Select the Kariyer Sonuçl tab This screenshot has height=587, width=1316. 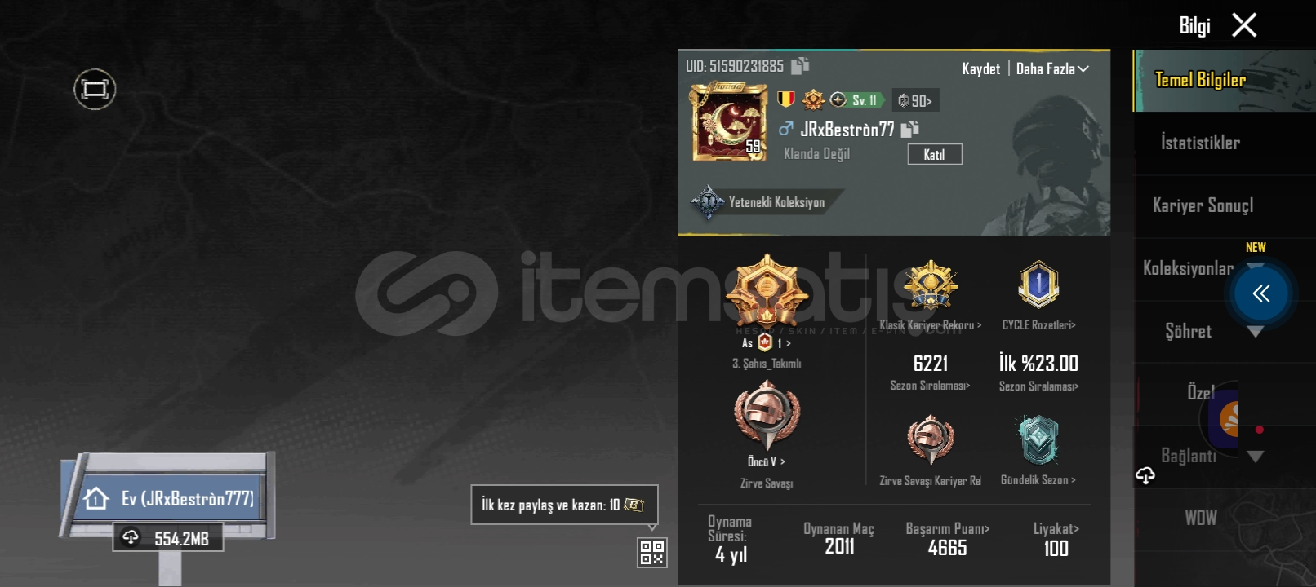(1203, 205)
